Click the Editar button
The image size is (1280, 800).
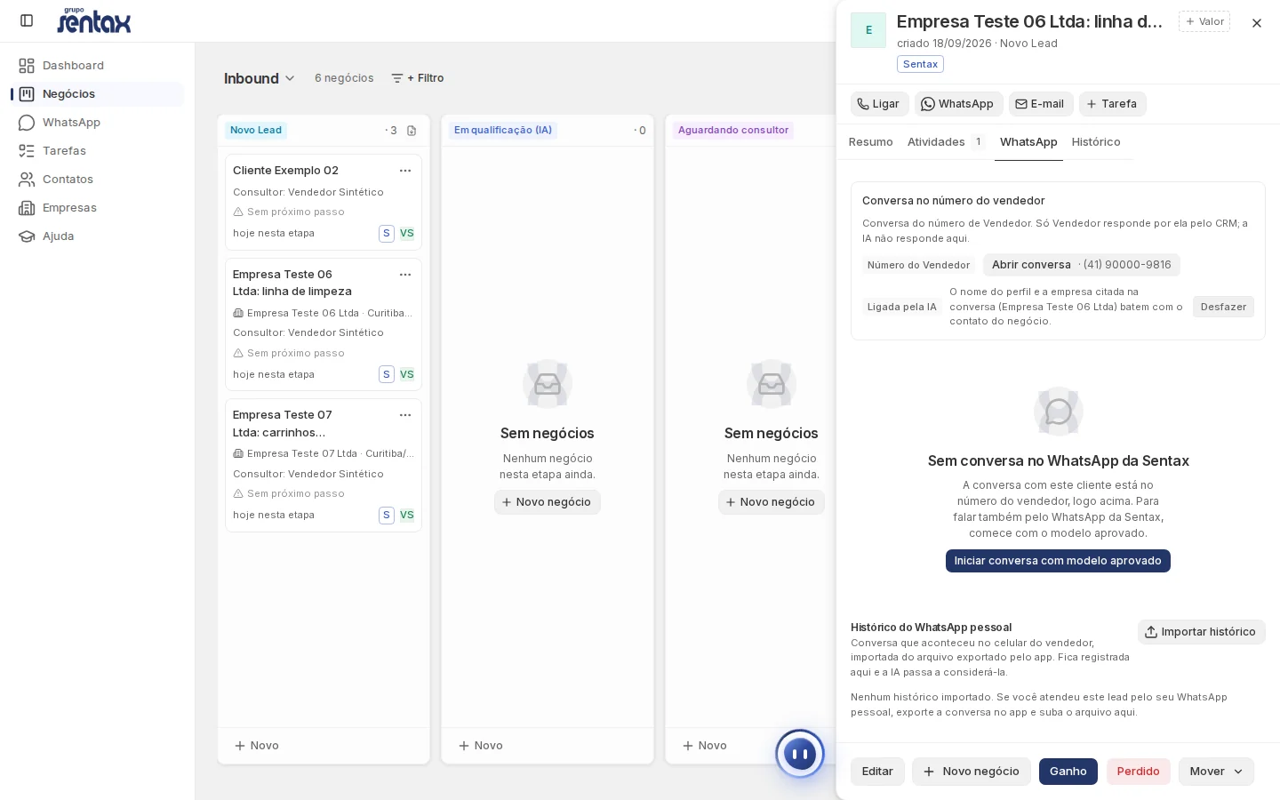coord(877,772)
